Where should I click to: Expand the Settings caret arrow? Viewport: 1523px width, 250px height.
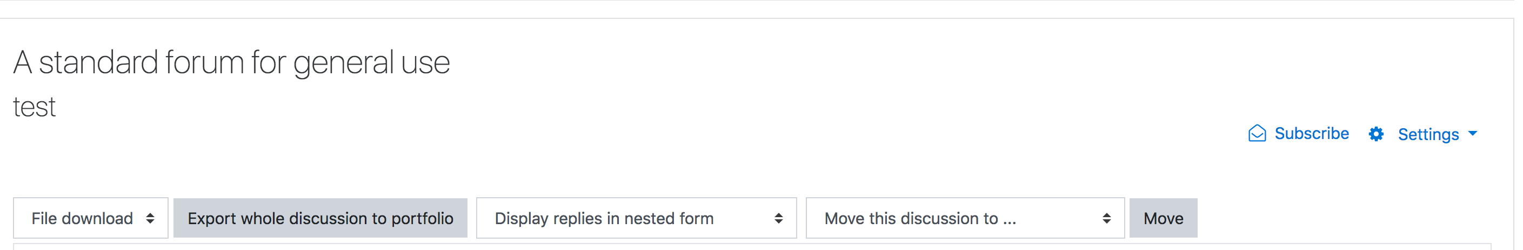tap(1473, 134)
